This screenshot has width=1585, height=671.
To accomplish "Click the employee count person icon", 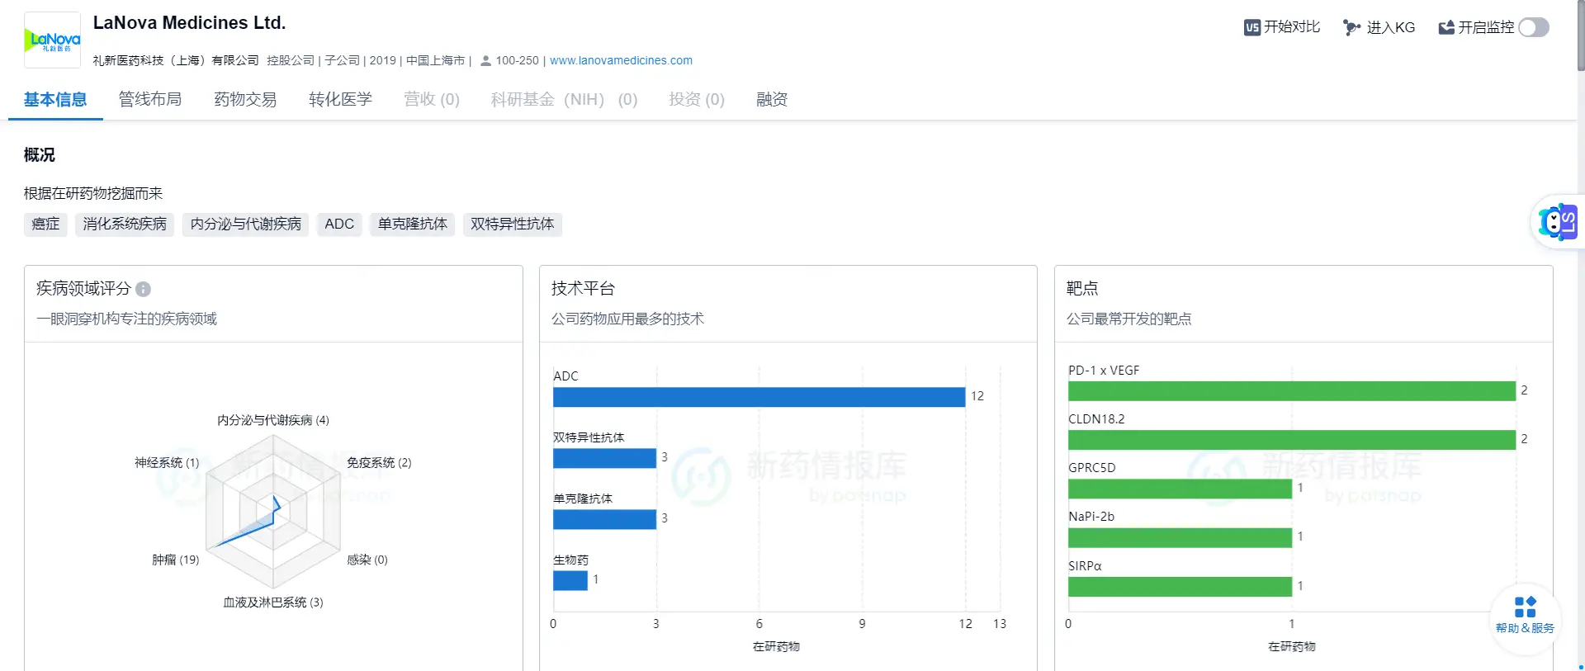I will pos(485,61).
